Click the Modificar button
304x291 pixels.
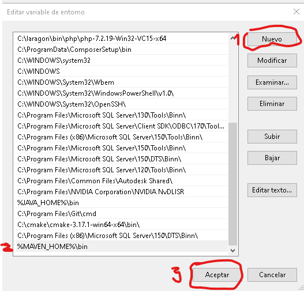click(272, 61)
